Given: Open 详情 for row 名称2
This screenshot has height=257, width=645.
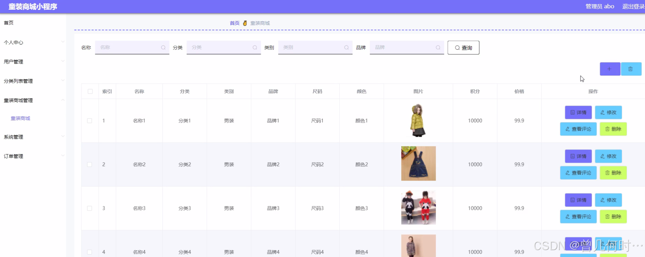Looking at the screenshot, I should coord(578,156).
